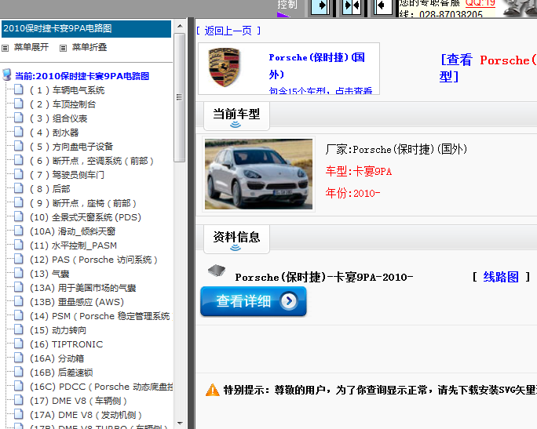This screenshot has width=537, height=429.
Task: Open tree item (17) DME V8（车辆侧）
Action: click(79, 401)
